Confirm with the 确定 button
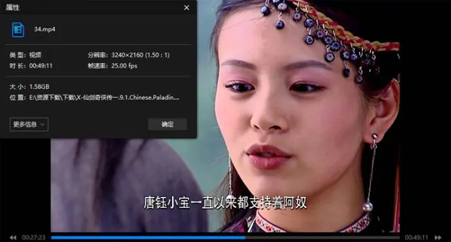Viewport: 451px width, 242px height. (168, 124)
